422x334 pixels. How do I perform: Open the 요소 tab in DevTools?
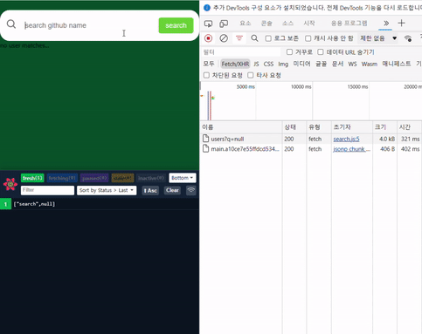click(x=246, y=23)
